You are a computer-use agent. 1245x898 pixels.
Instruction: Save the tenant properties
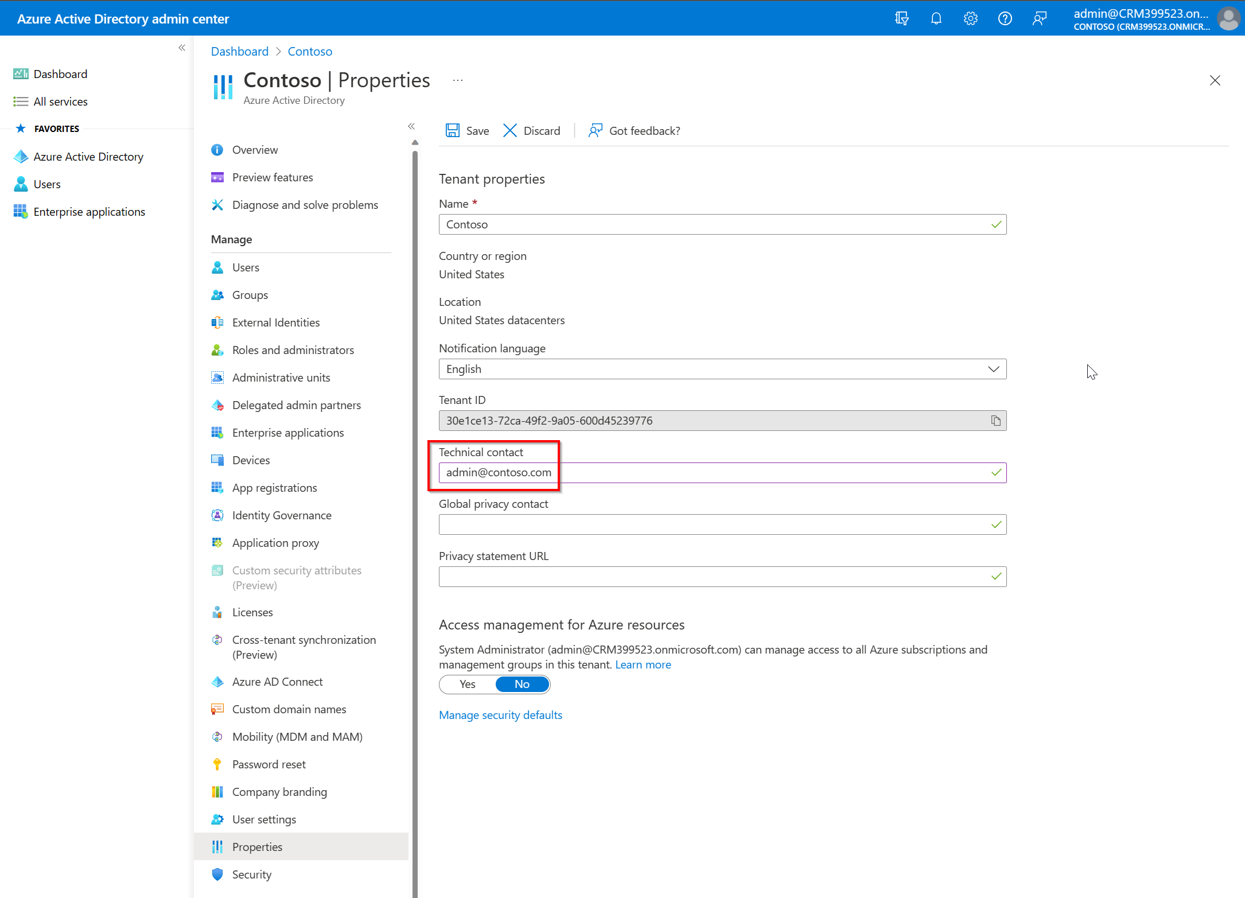(x=467, y=131)
